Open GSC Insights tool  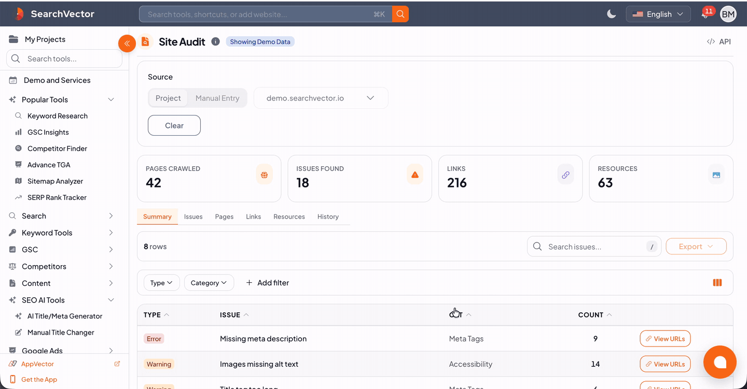coord(48,132)
